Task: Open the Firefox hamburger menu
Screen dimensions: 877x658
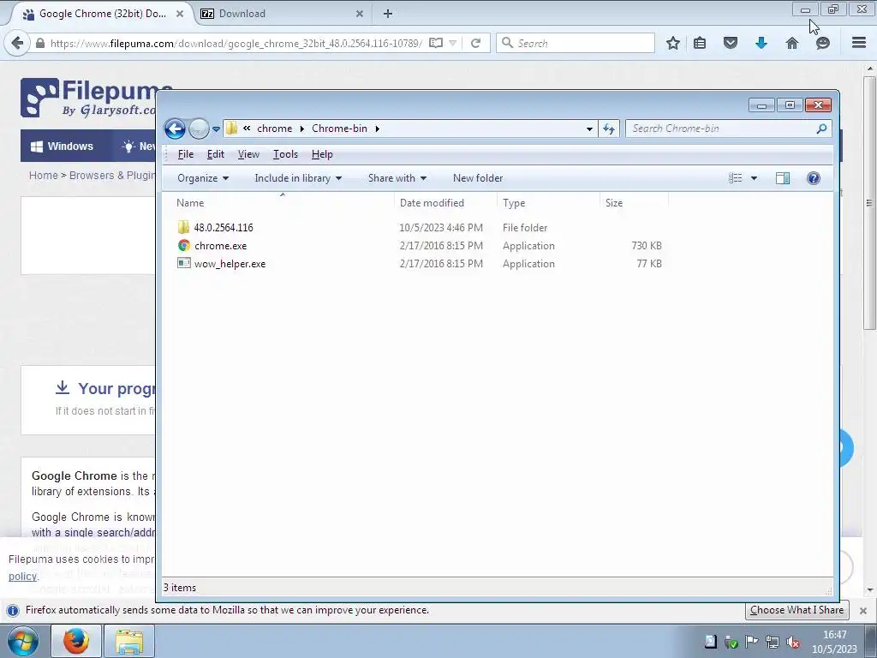Action: point(858,43)
